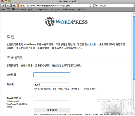Open the Wikipedia bookmark
This screenshot has width=135, height=116.
tap(56, 10)
